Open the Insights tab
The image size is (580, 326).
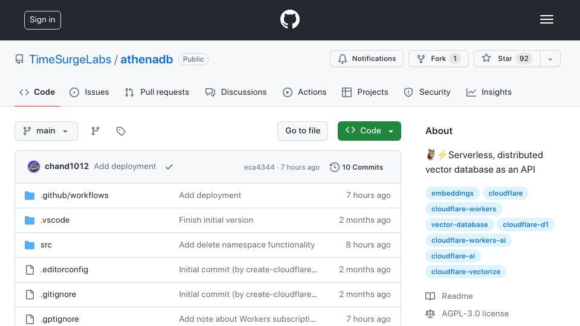489,92
